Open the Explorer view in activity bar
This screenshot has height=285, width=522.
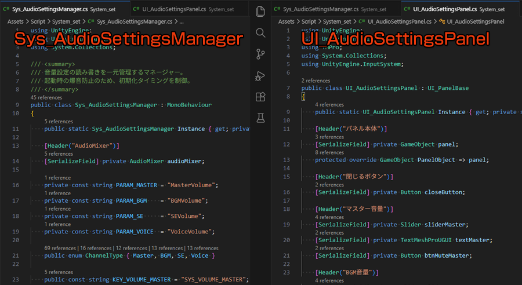click(x=260, y=10)
